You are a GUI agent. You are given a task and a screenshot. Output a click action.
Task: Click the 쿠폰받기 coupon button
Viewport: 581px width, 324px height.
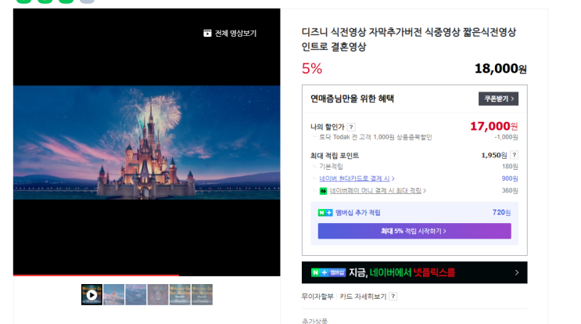498,99
